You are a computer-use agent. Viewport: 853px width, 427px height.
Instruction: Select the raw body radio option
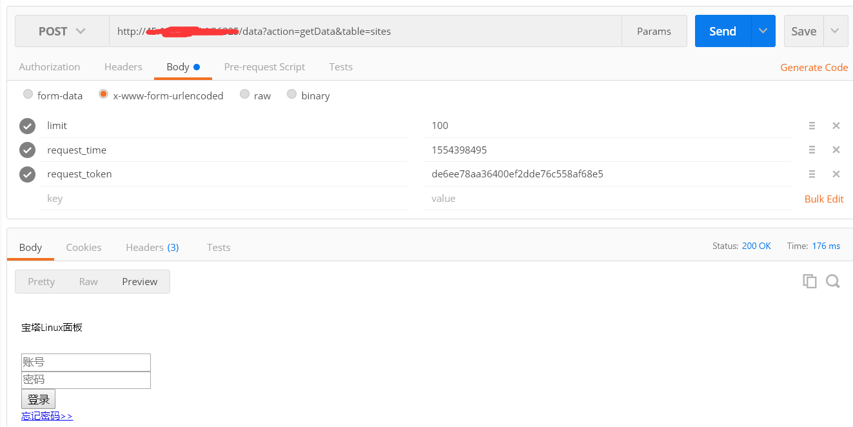[244, 94]
